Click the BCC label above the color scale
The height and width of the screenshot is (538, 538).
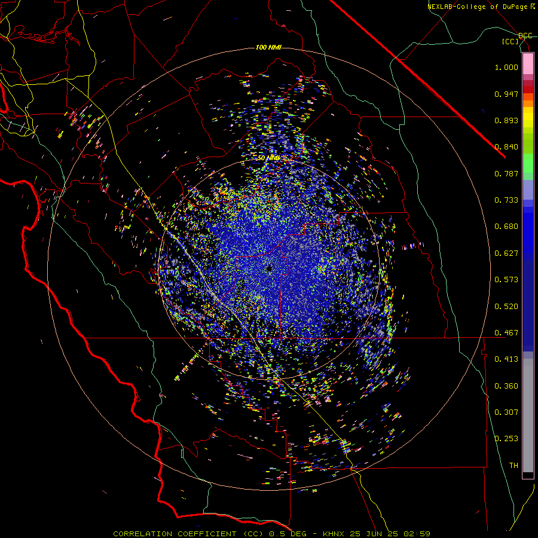pos(525,36)
